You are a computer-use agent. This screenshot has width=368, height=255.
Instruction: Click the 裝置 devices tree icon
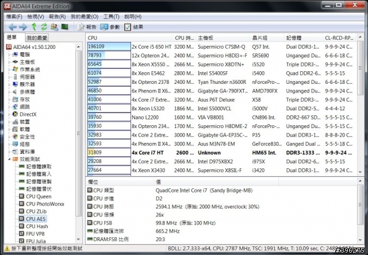[x=16, y=122]
